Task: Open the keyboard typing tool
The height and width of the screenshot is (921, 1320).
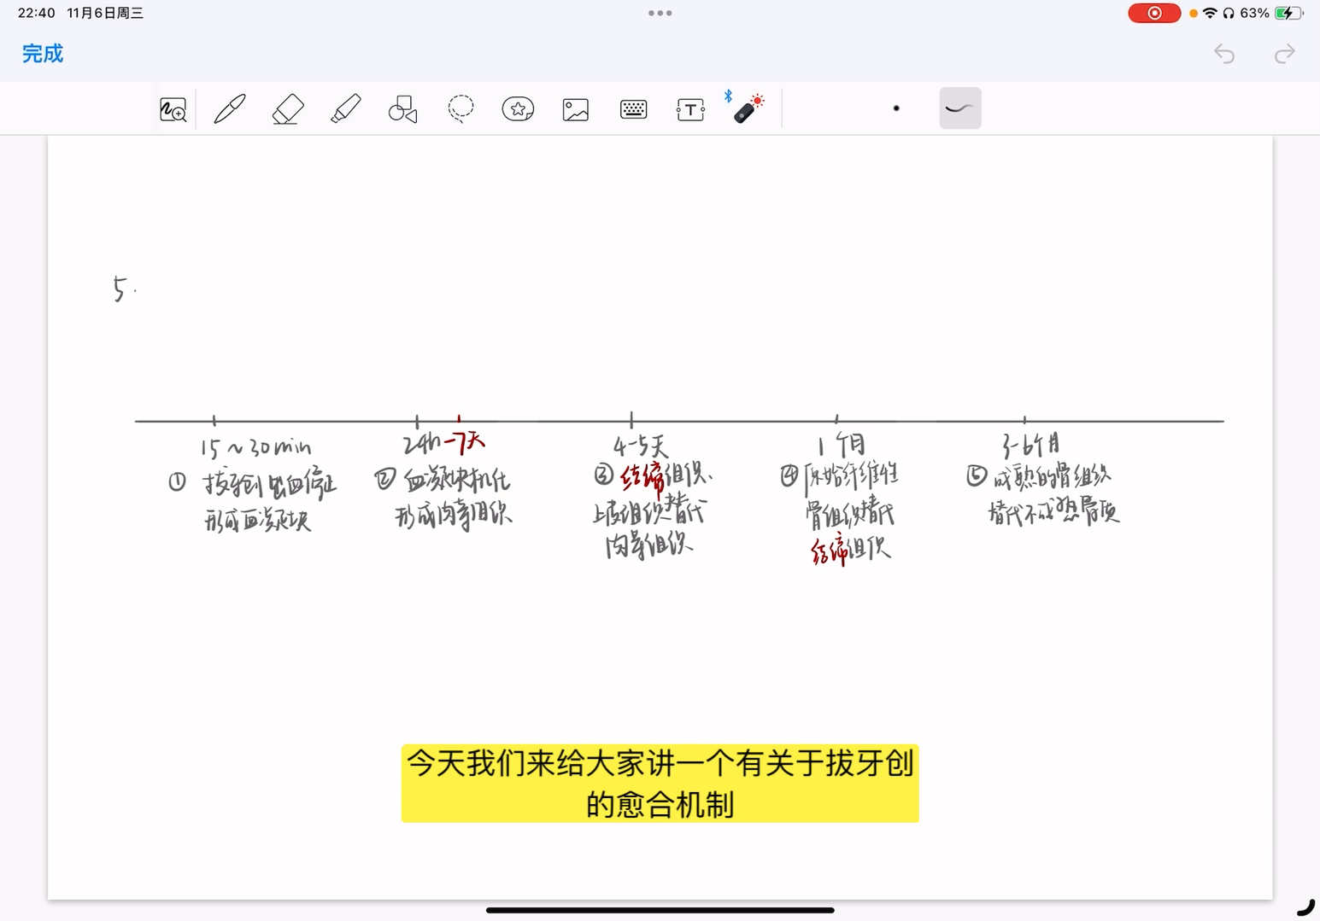Action: coord(633,109)
